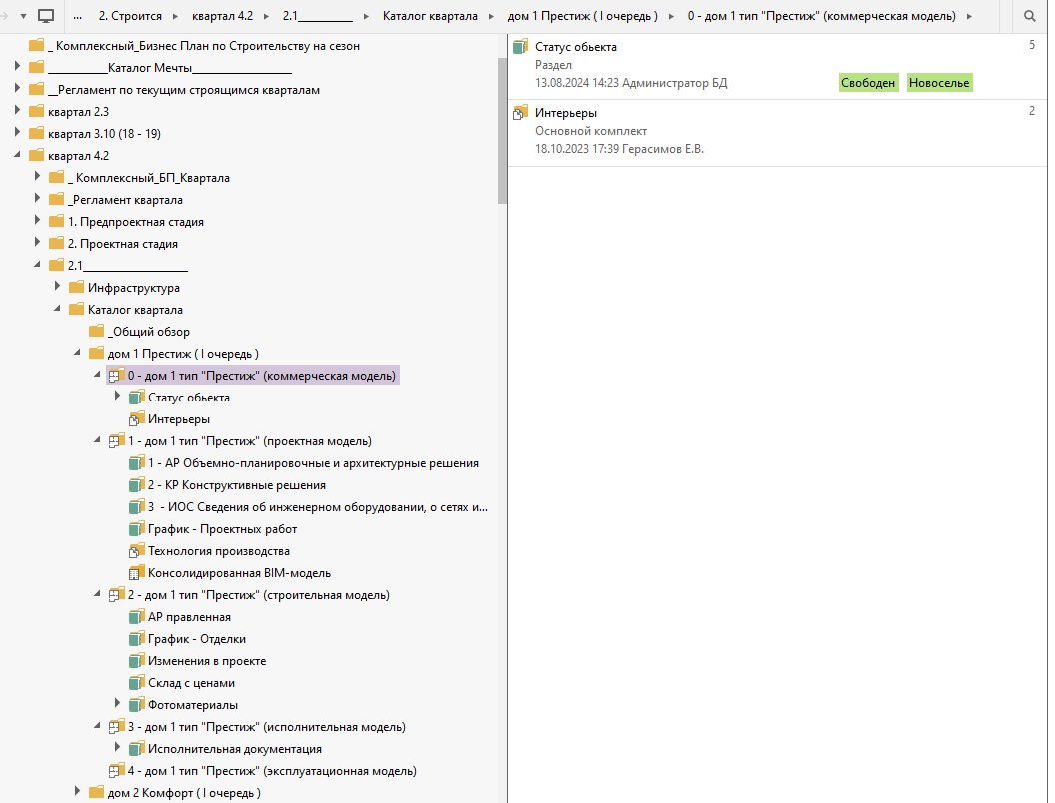The width and height of the screenshot is (1055, 803).
Task: Click the Консолидированная BIM-модель document icon
Action: 137,573
